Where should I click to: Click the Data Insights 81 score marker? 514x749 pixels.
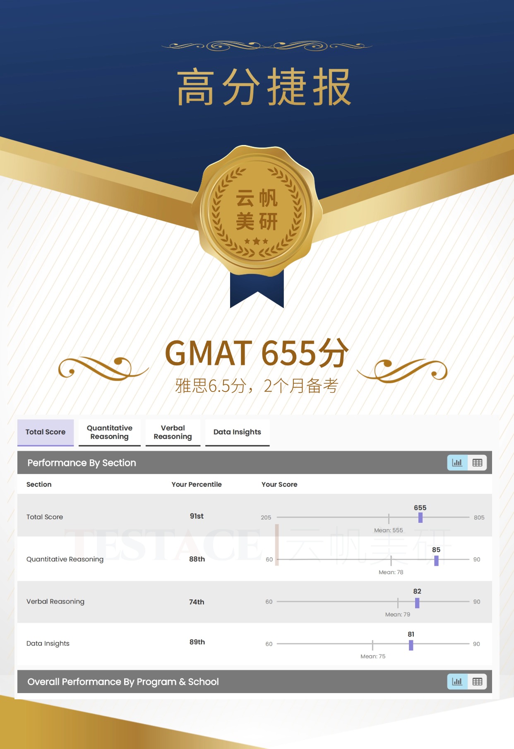411,645
